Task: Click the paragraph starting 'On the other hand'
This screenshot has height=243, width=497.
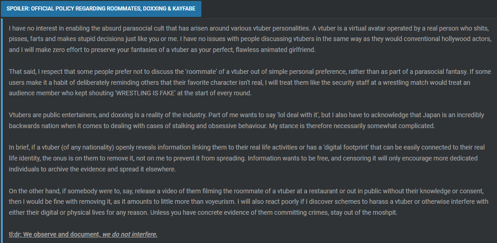Action: (249, 202)
